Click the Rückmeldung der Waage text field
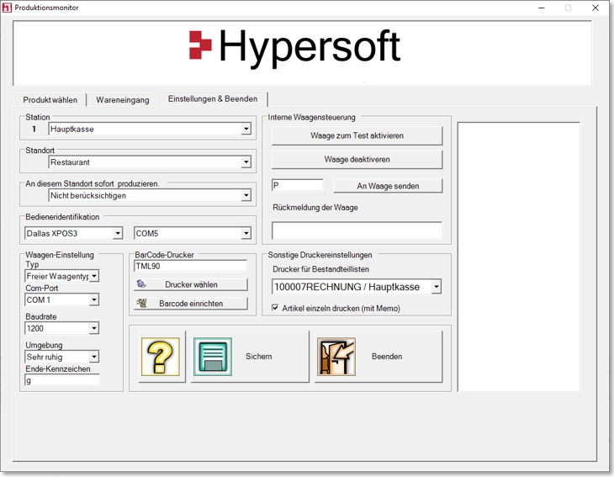Viewport: 614px width, 477px height. (357, 231)
